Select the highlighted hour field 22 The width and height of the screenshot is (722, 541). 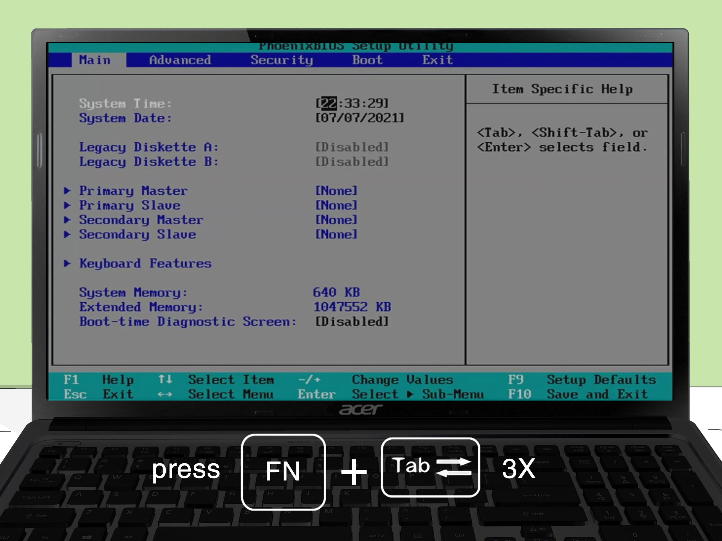point(329,103)
